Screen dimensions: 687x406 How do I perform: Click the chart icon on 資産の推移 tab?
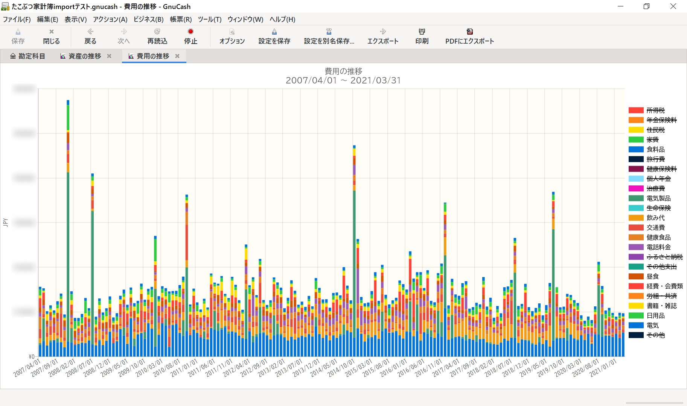63,56
